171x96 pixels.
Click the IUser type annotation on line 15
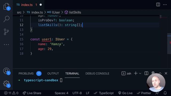[x=60, y=39]
